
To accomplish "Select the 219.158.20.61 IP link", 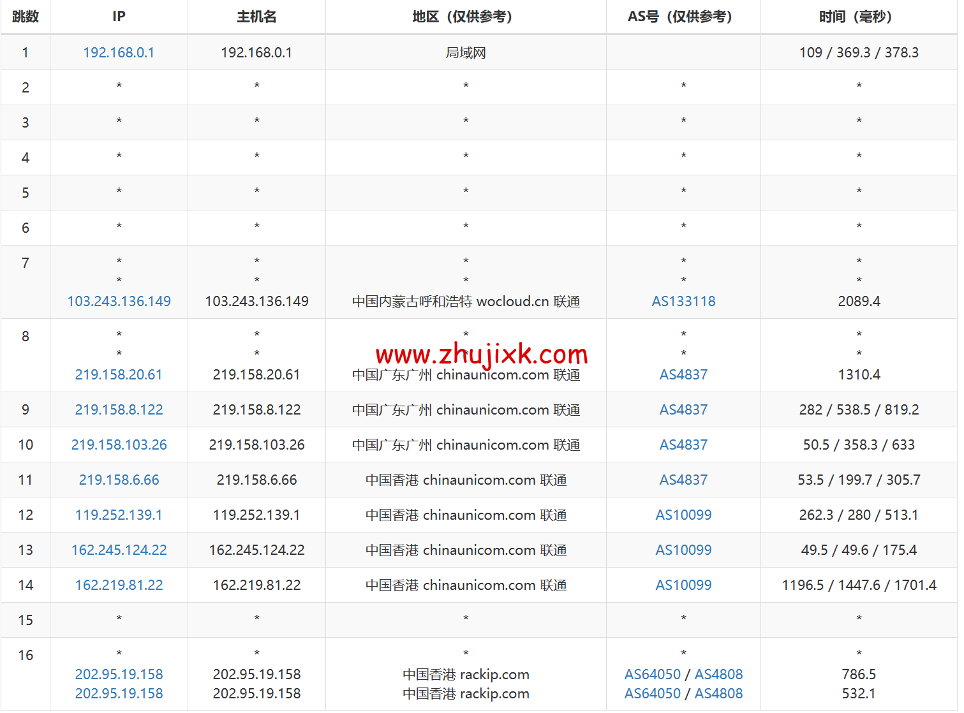I will click(x=118, y=374).
